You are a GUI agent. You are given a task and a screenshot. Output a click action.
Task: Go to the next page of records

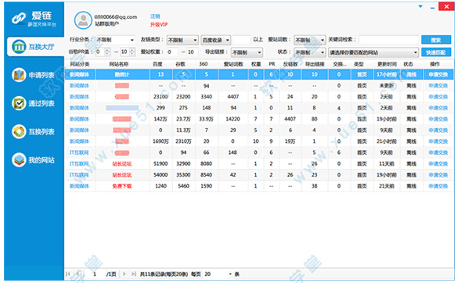point(124,274)
